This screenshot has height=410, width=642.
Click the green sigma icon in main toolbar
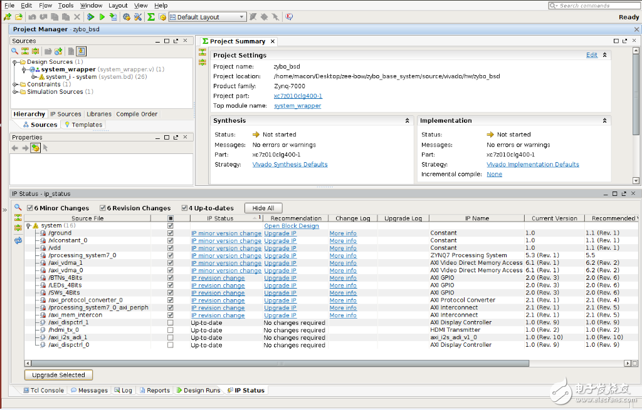coord(151,17)
